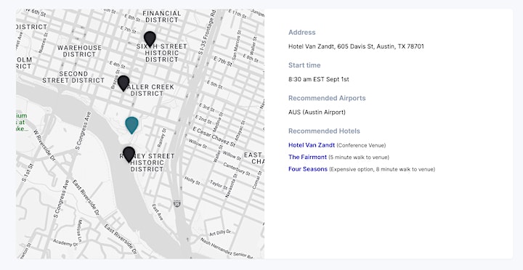Click the hotel address text line

[356, 46]
